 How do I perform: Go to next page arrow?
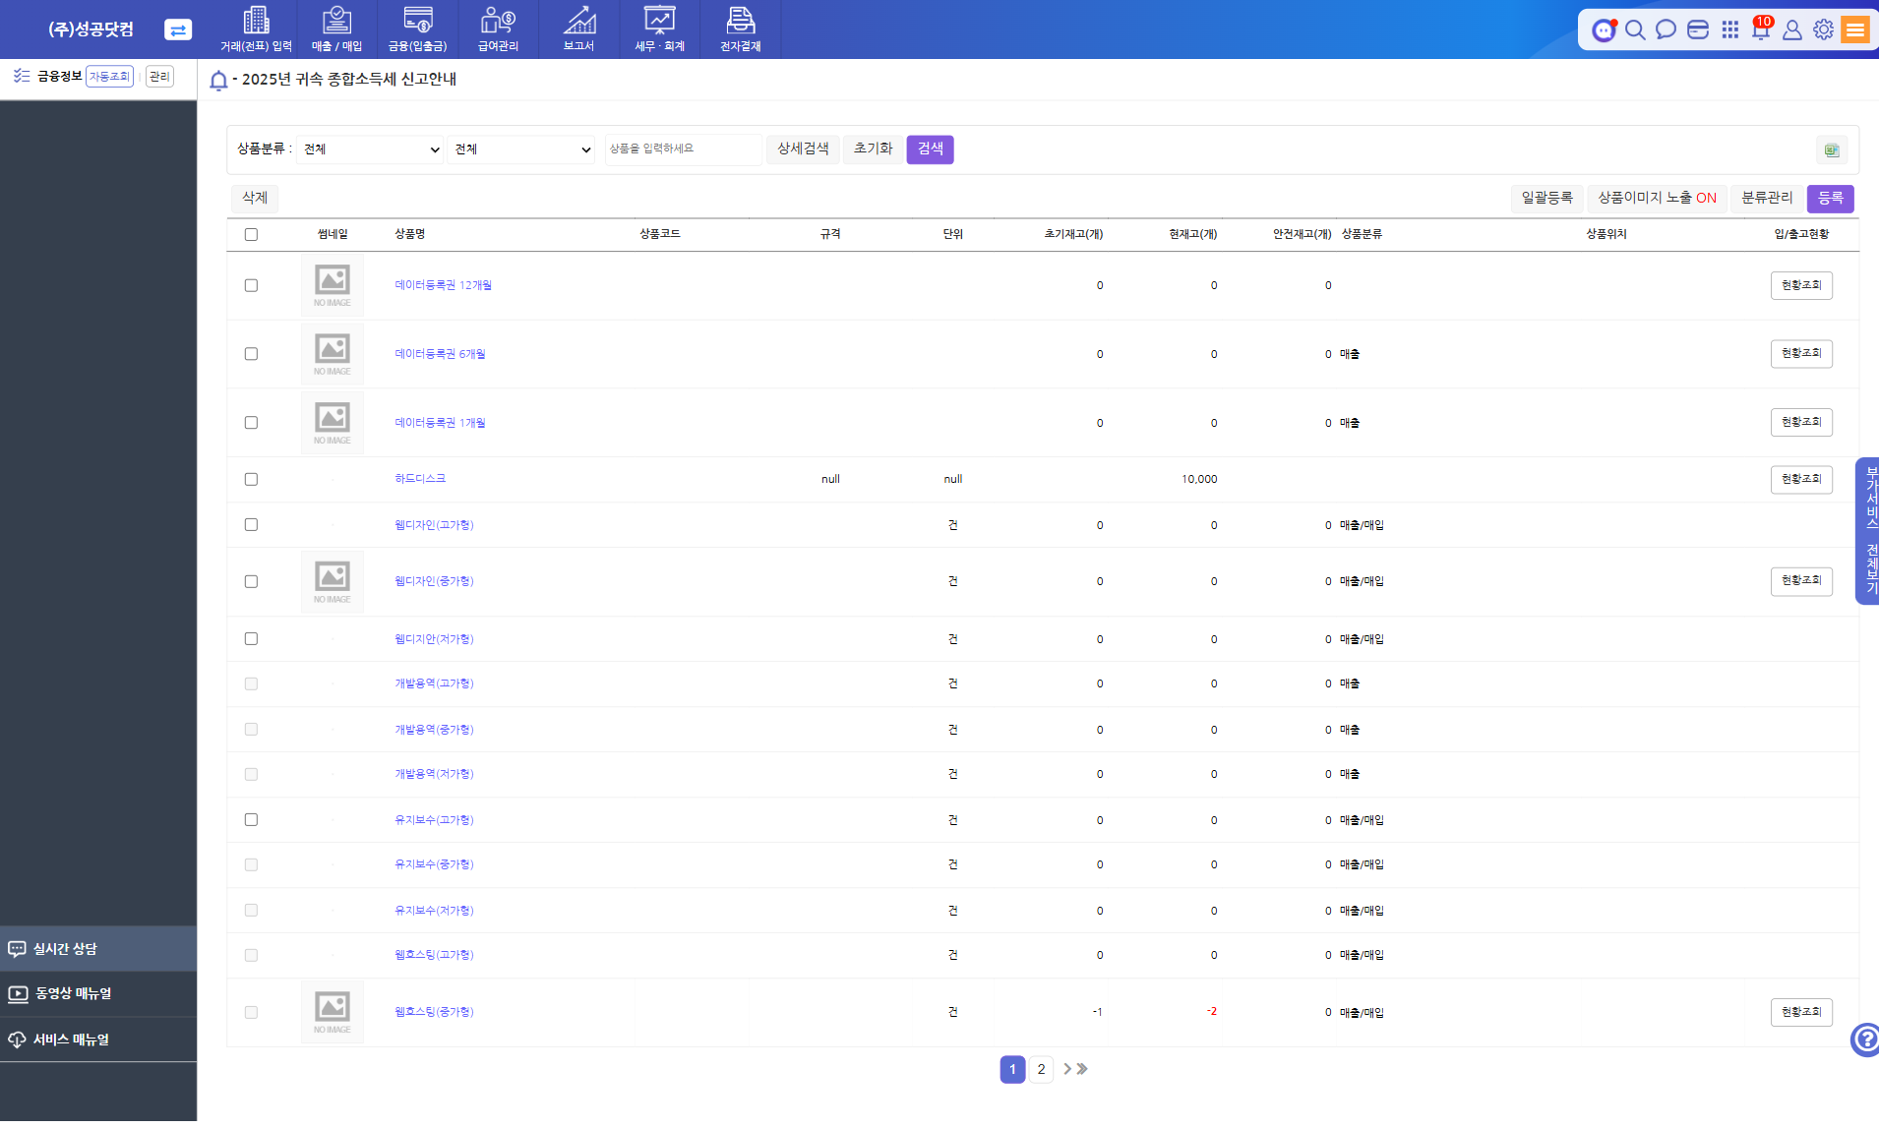tap(1067, 1069)
